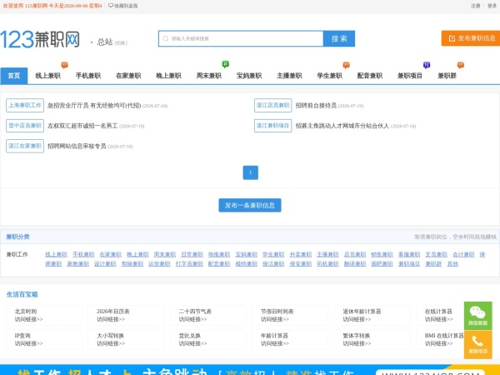
Task: Open 北京时间 tool card
Action: click(x=44, y=315)
